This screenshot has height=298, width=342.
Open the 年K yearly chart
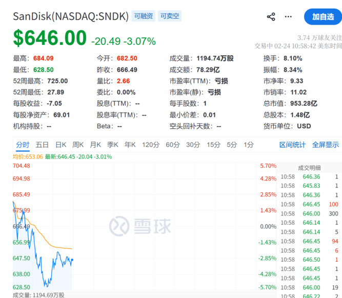(130, 145)
